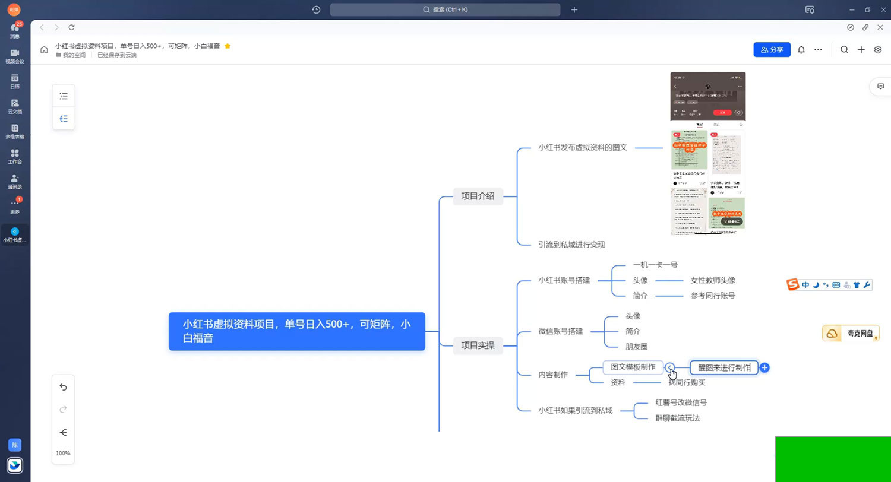Click the 100% zoom level indicator
Screen dimensions: 891x482
point(63,453)
